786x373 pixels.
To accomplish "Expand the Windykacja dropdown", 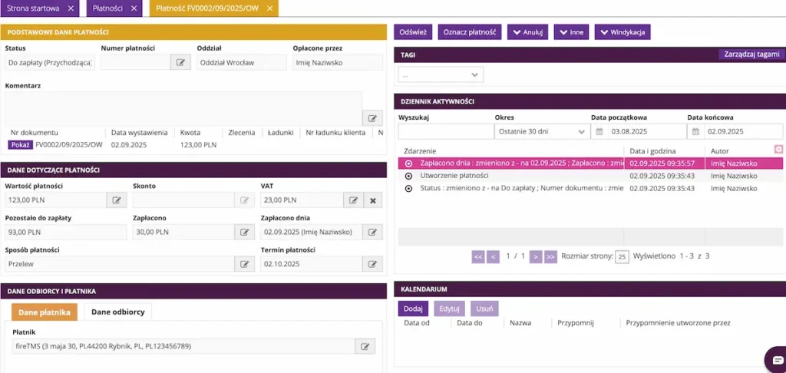I will point(623,32).
